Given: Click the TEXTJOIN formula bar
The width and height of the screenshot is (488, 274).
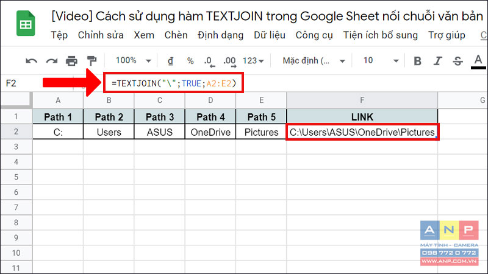Looking at the screenshot, I should point(174,83).
